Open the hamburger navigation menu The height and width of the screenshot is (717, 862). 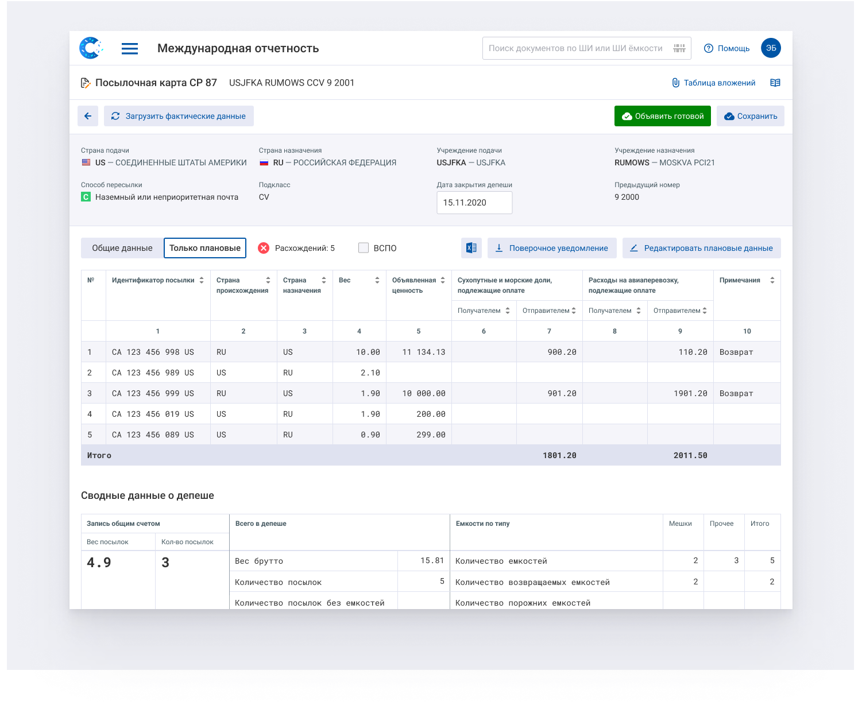pos(130,49)
